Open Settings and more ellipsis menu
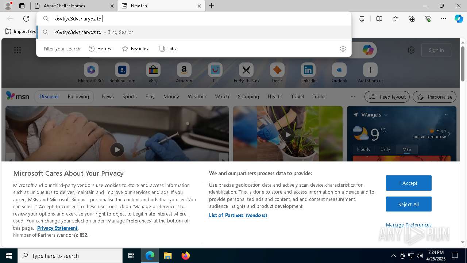The height and width of the screenshot is (263, 467). [x=444, y=19]
